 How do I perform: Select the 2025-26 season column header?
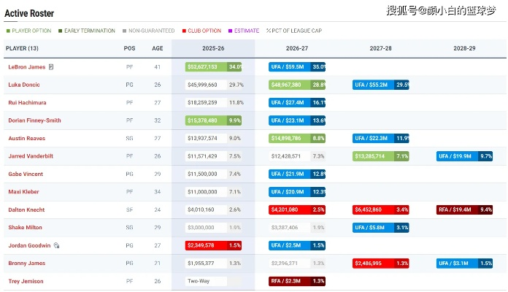tap(213, 48)
